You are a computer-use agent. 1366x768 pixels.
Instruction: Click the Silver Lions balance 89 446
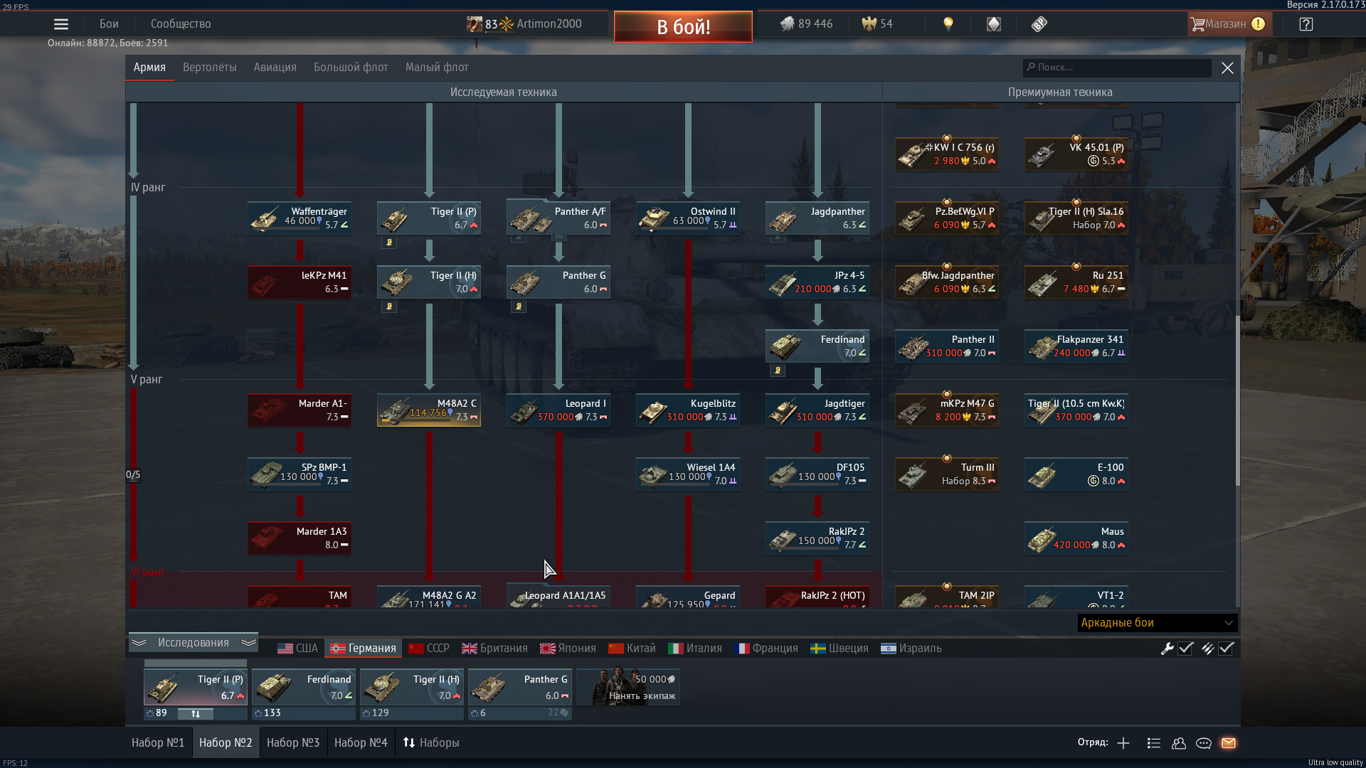[807, 24]
